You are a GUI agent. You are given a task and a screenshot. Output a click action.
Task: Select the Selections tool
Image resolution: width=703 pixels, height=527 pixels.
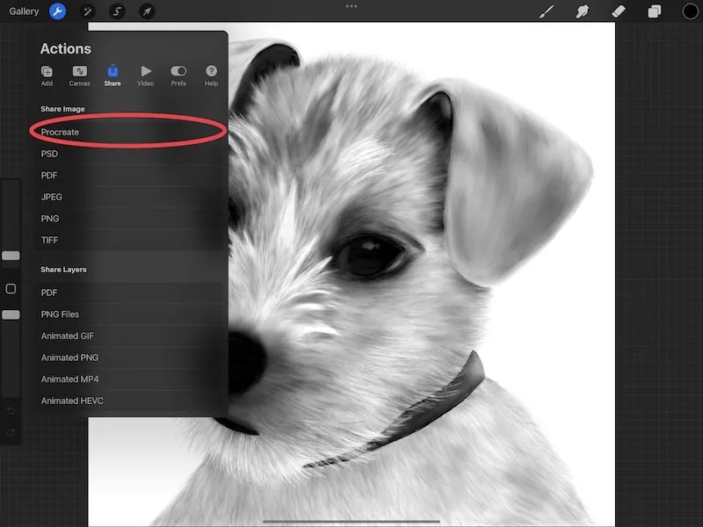click(x=118, y=11)
